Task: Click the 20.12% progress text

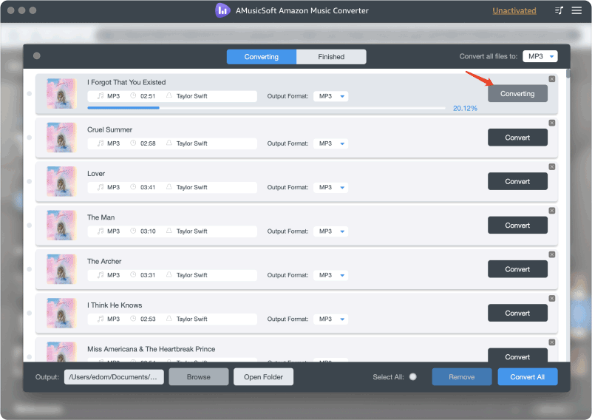Action: coord(465,109)
